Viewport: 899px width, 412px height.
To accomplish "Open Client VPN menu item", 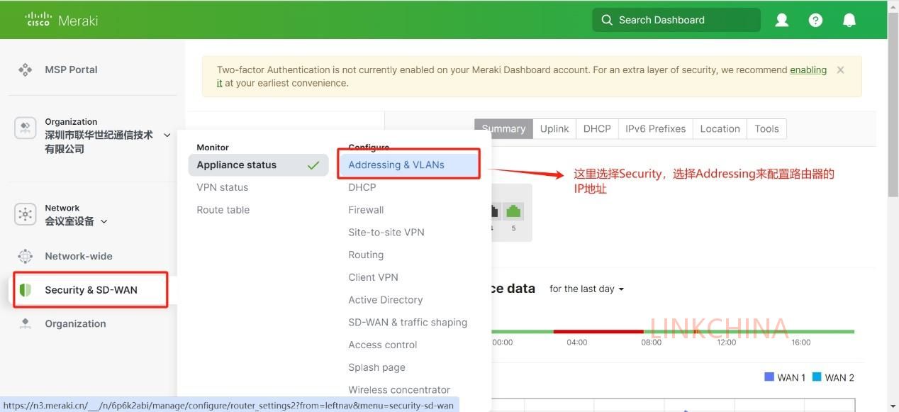I will click(373, 277).
